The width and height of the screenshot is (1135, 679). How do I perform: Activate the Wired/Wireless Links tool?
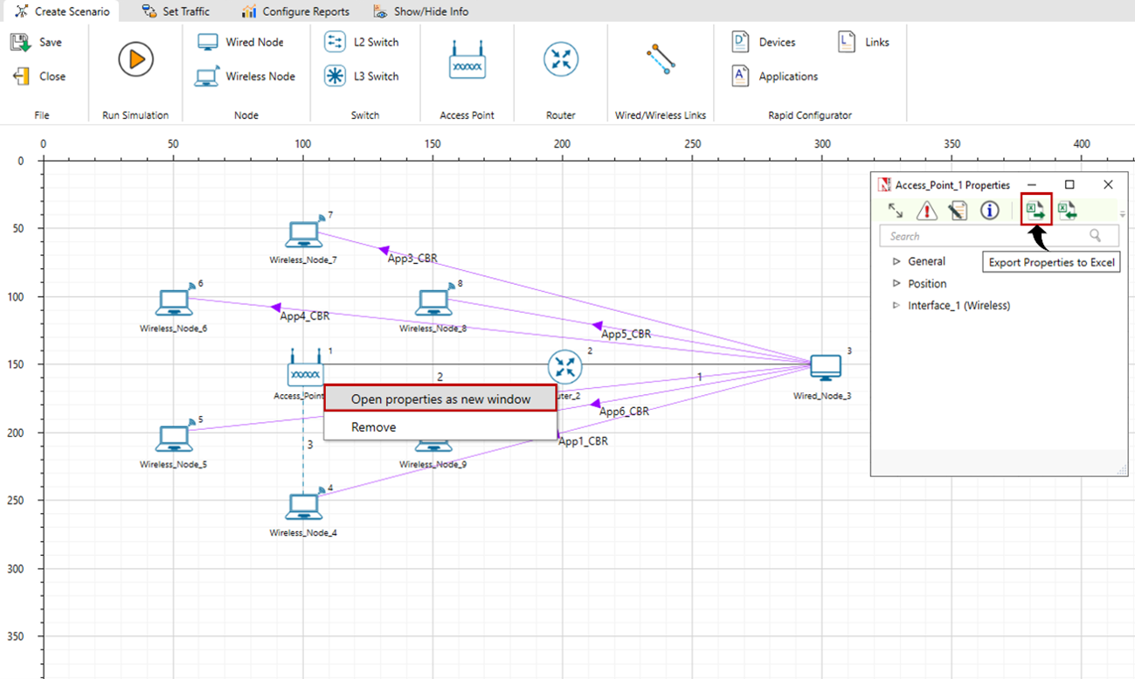click(661, 59)
